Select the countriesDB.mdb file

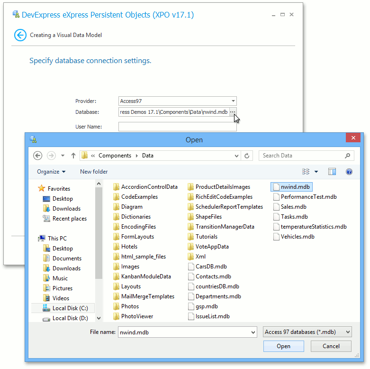[214, 286]
